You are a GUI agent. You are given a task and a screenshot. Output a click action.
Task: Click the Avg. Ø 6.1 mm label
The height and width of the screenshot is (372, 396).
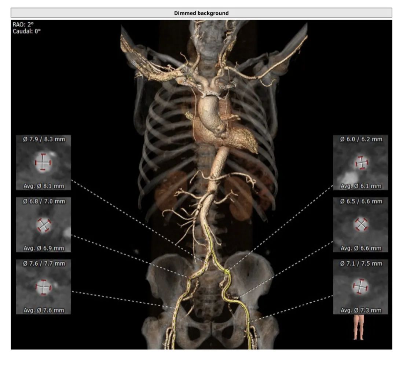click(x=361, y=186)
